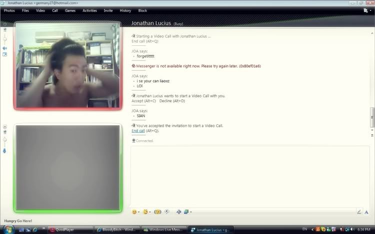Switch to text typing mode icon
The height and width of the screenshot is (234, 375).
click(367, 212)
